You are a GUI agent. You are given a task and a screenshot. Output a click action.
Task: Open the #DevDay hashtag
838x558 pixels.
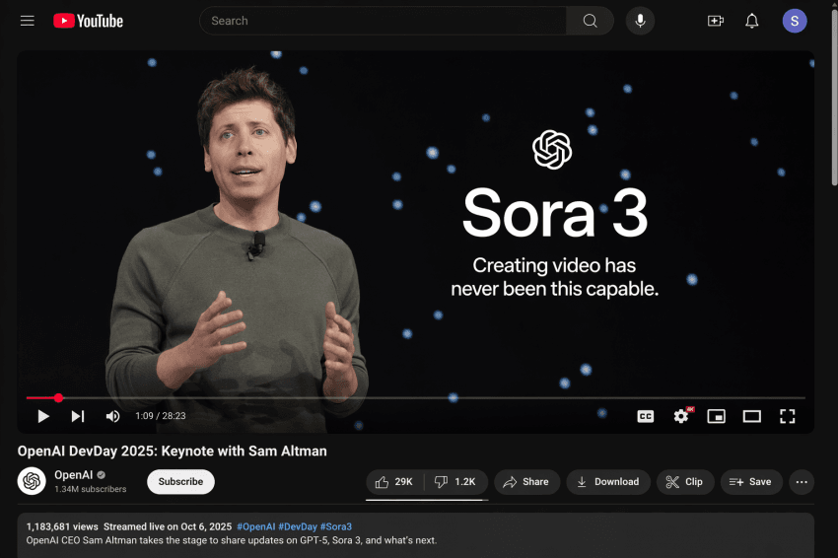298,526
